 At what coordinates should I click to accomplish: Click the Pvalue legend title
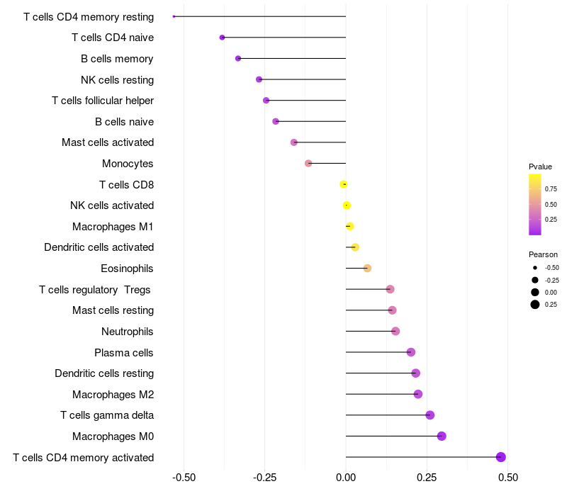pos(540,167)
